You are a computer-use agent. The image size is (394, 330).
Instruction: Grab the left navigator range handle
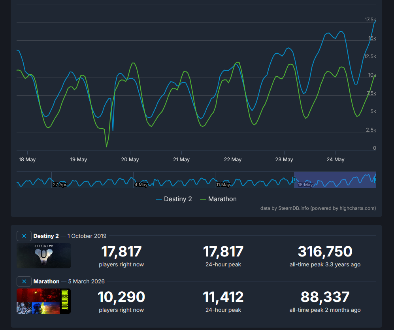point(294,180)
